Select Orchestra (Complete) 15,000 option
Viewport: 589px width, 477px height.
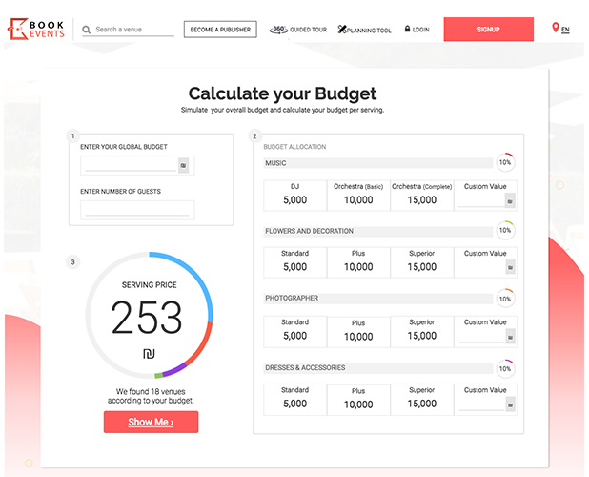click(422, 196)
